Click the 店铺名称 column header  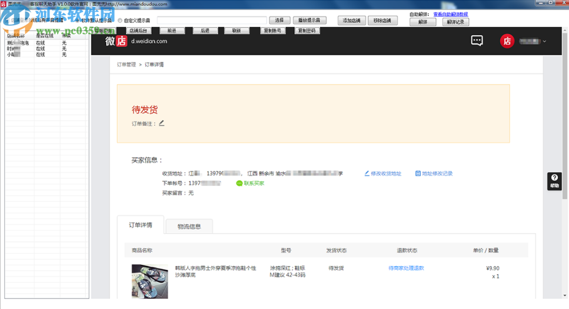pos(19,36)
